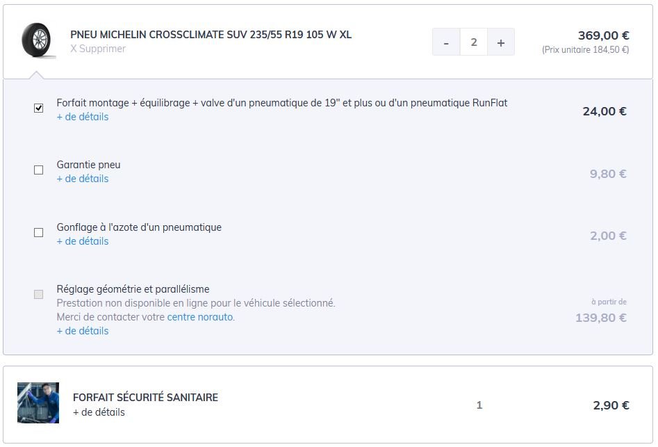Tick the Gonflage à l'azote checkbox
The height and width of the screenshot is (447, 658).
(x=39, y=233)
